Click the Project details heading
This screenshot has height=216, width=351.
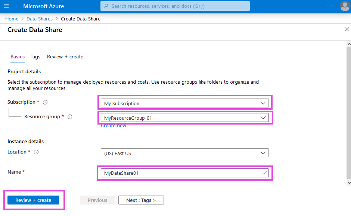pyautogui.click(x=24, y=71)
